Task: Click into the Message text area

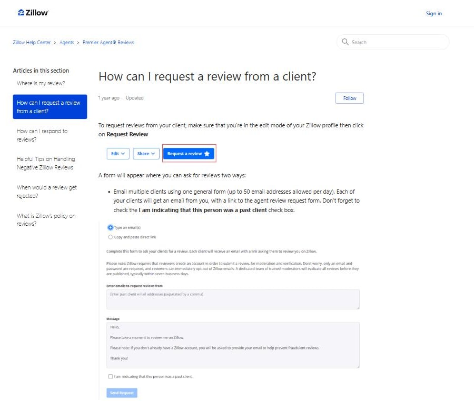Action: coord(233,345)
